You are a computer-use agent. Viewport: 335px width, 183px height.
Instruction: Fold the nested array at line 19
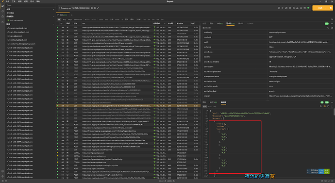(x=207, y=158)
